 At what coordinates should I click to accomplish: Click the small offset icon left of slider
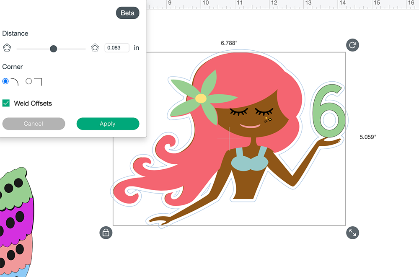(7, 48)
